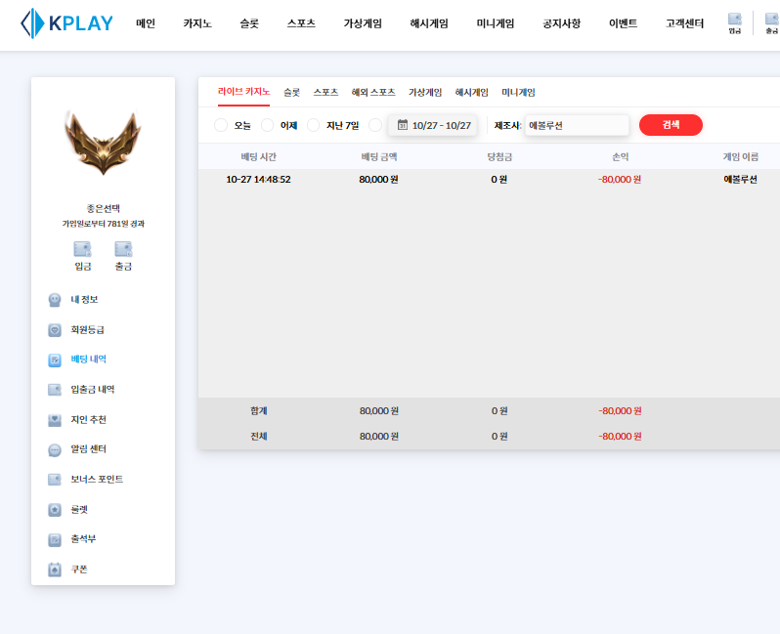Go to 입출금 내역 in the sidebar
Screen dimensions: 780x634
(92, 390)
